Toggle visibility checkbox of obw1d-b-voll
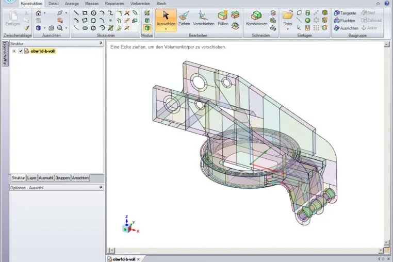 [x=21, y=51]
